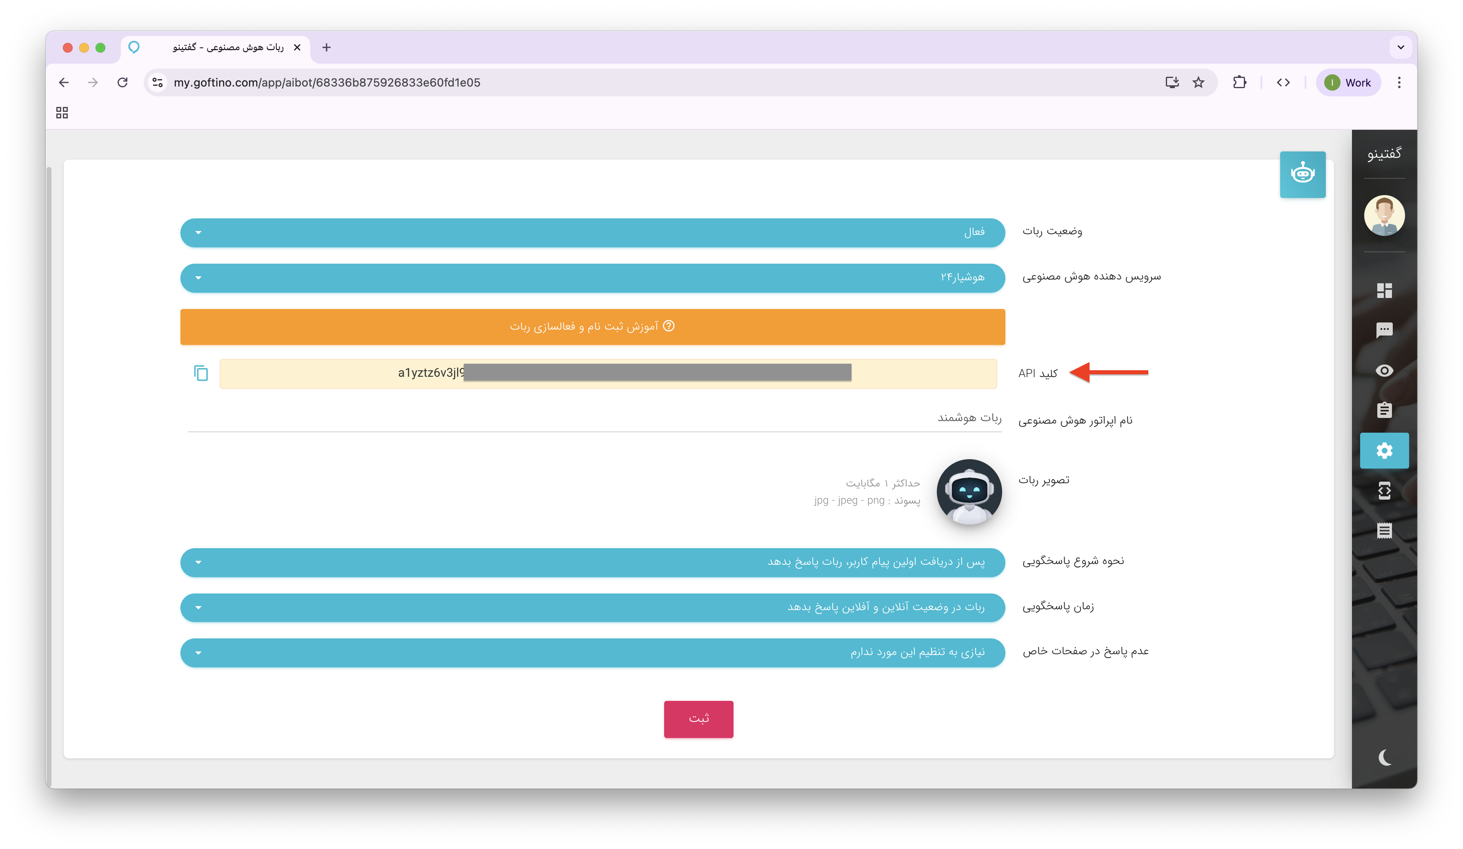Click the orange bot registration tutorial button
This screenshot has width=1463, height=849.
pos(592,327)
